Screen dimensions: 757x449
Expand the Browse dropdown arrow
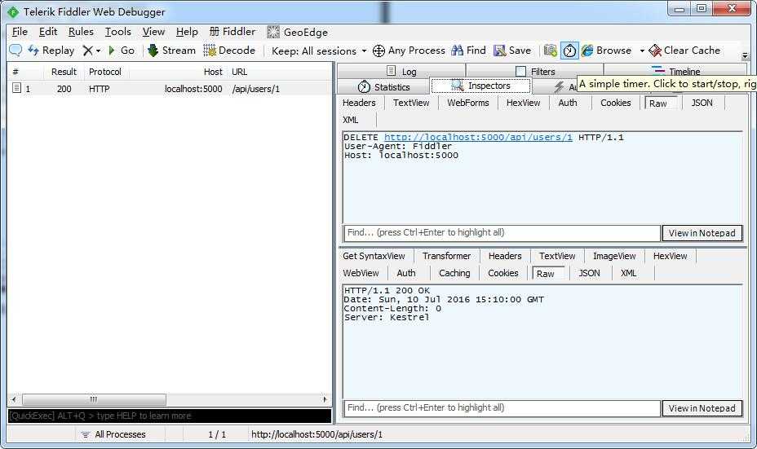tap(642, 51)
